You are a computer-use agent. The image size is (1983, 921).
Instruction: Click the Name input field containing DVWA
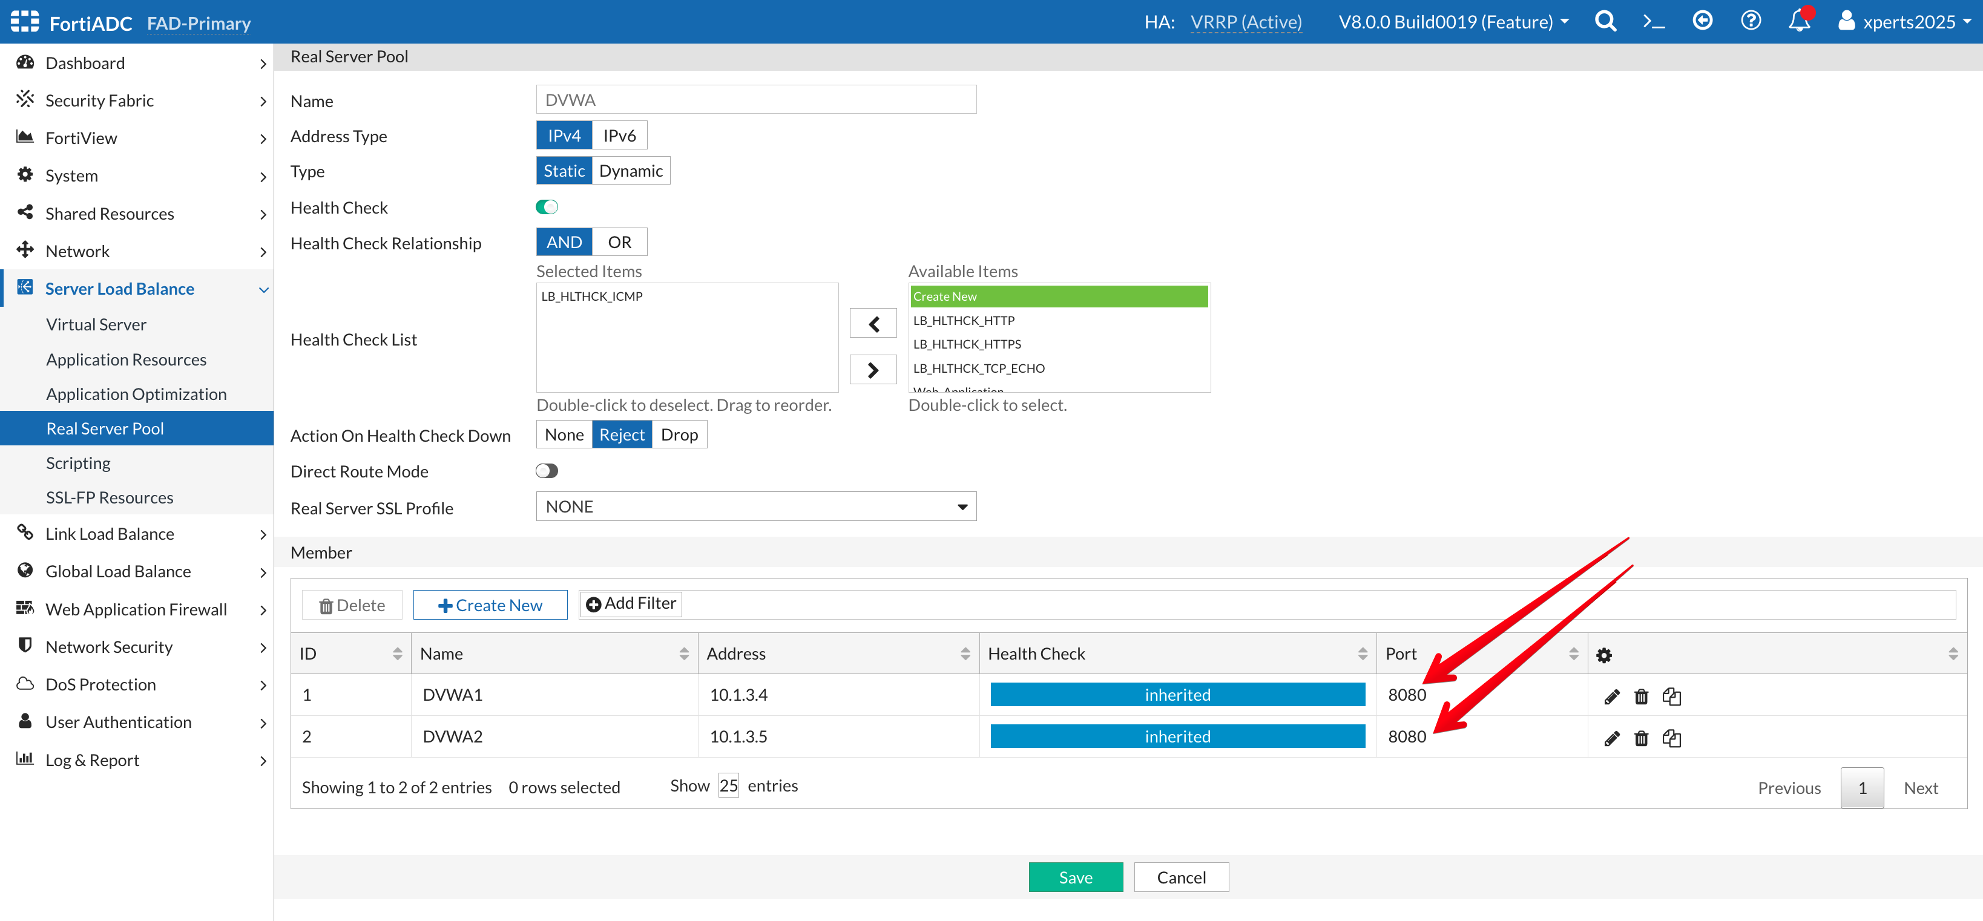(x=756, y=100)
